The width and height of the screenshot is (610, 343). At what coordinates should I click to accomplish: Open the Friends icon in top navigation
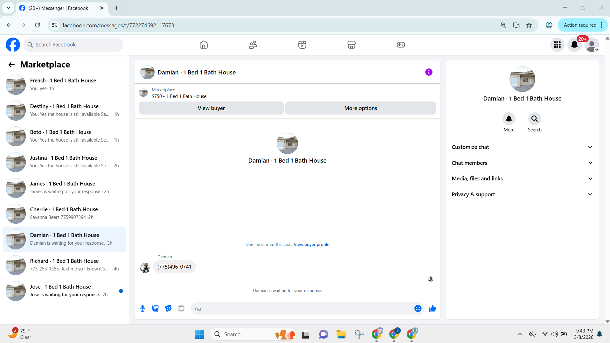[253, 45]
